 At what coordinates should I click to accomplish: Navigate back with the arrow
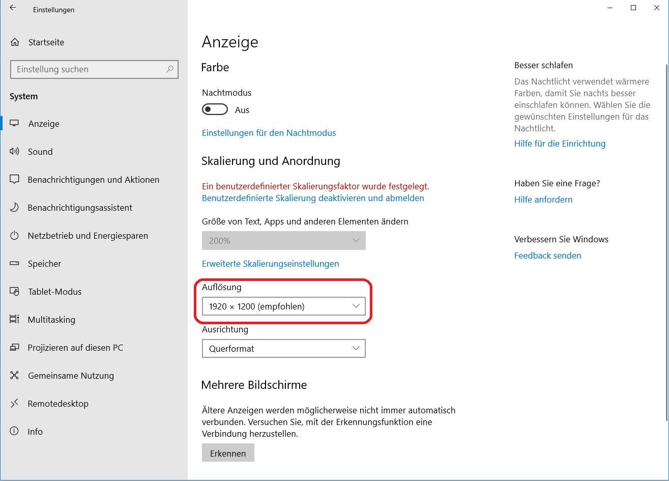(x=13, y=8)
